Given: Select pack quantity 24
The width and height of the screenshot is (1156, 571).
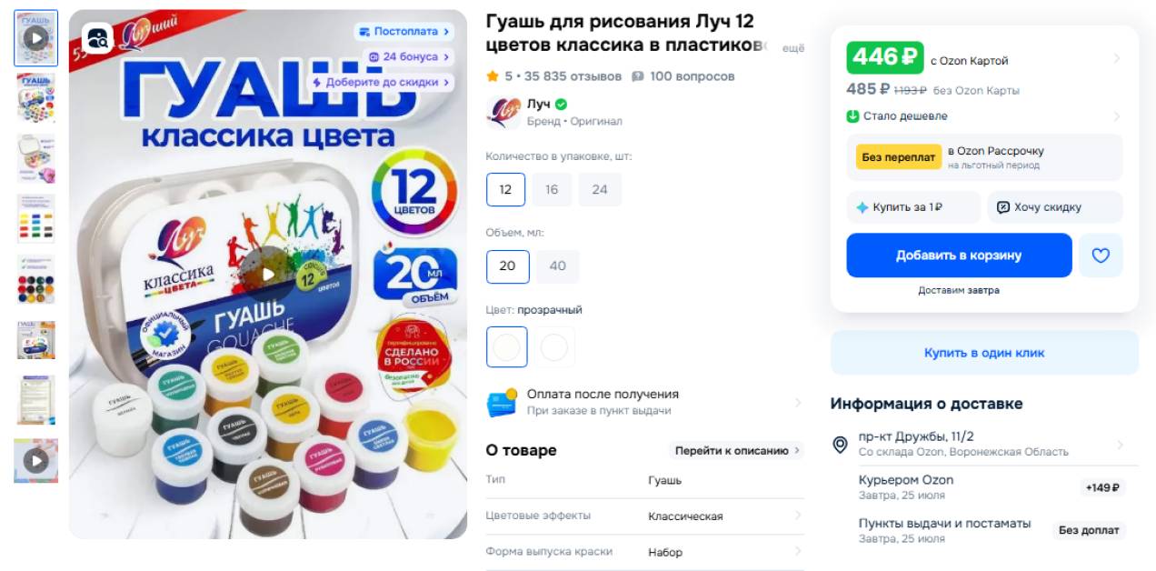Looking at the screenshot, I should point(600,190).
